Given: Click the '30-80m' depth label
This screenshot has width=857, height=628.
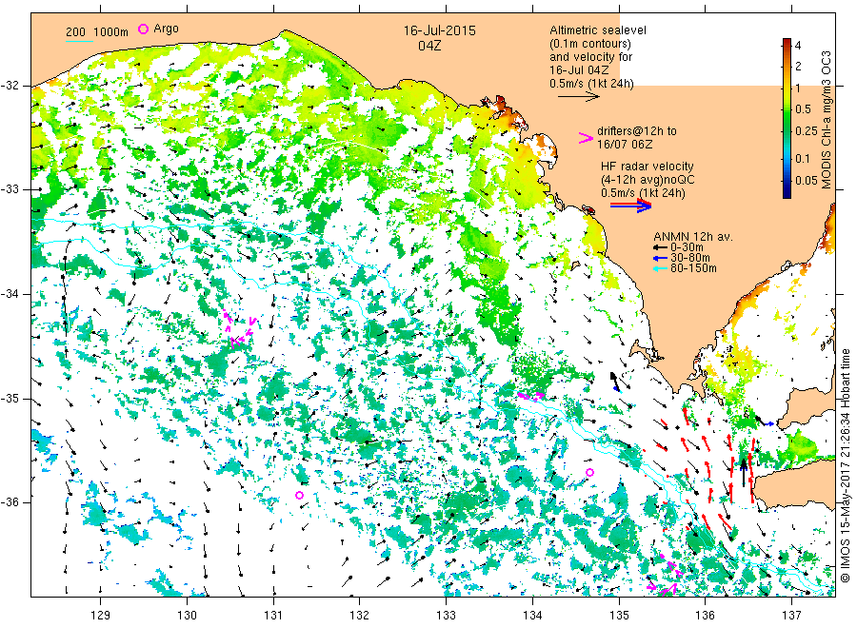Looking at the screenshot, I should tap(689, 258).
